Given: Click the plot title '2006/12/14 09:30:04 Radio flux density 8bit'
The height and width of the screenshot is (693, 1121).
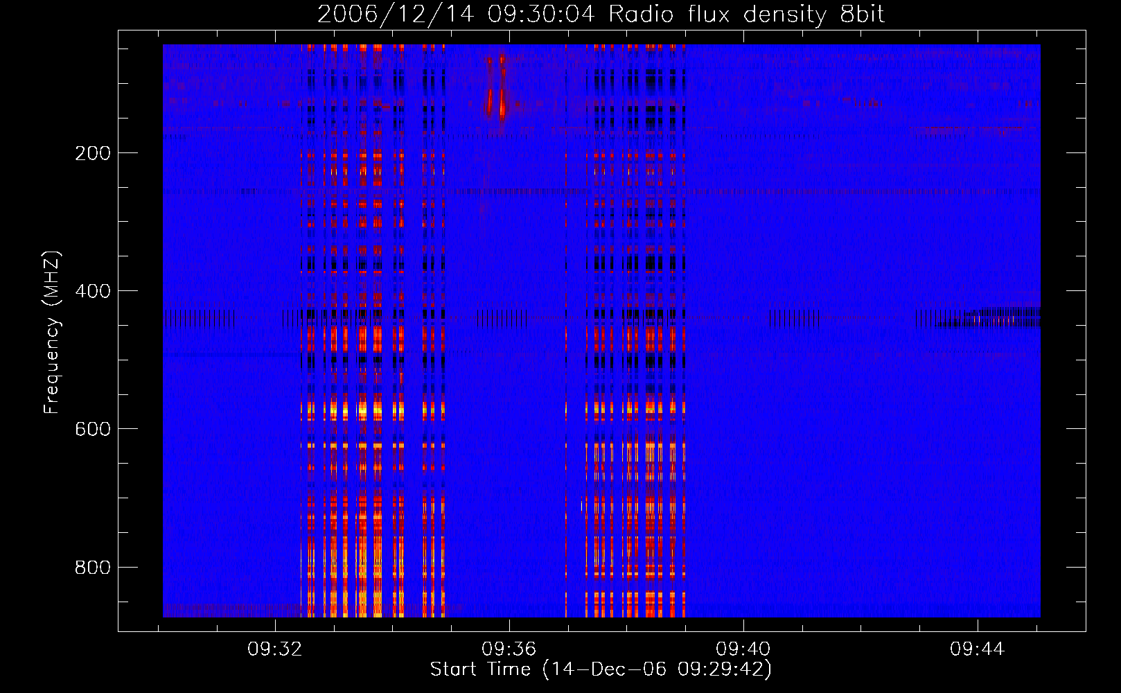Looking at the screenshot, I should click(x=601, y=14).
